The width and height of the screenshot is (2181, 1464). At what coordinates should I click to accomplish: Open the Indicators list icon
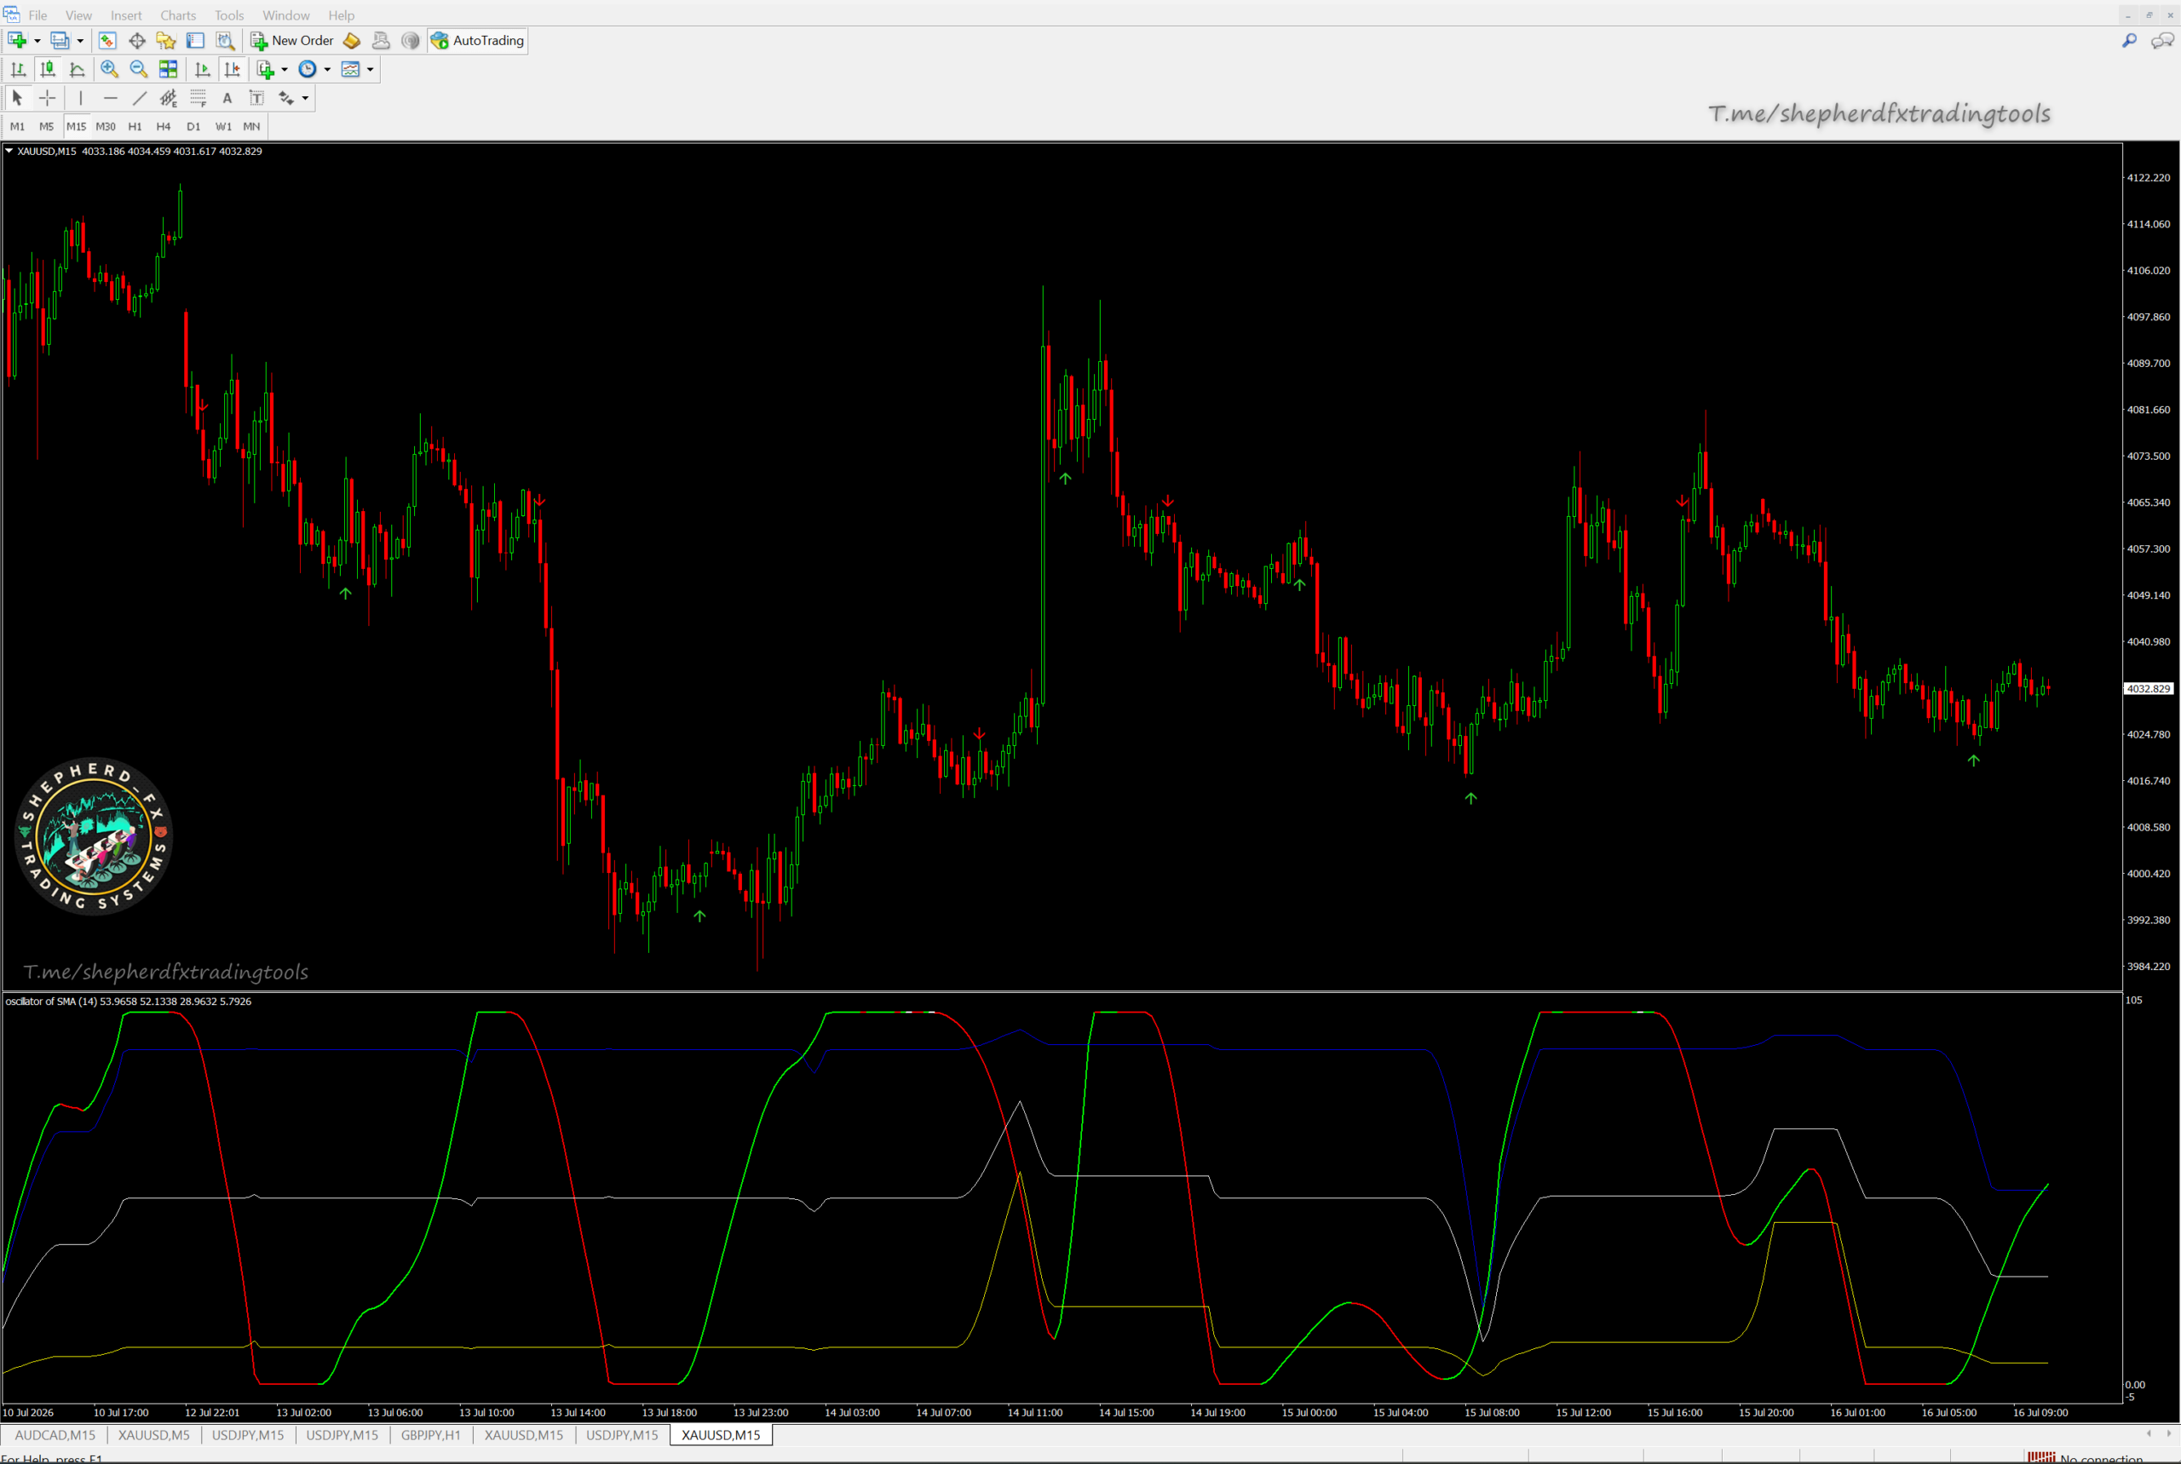(x=266, y=69)
